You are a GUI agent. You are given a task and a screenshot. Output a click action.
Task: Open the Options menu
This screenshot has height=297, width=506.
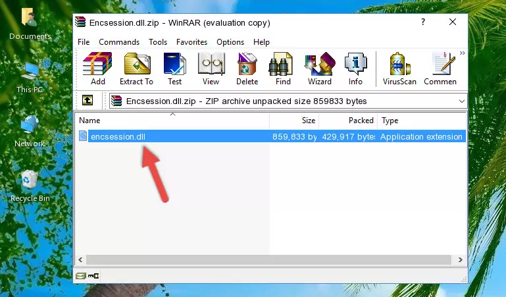[230, 42]
